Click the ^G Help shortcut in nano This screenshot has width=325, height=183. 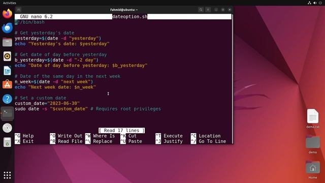24,136
